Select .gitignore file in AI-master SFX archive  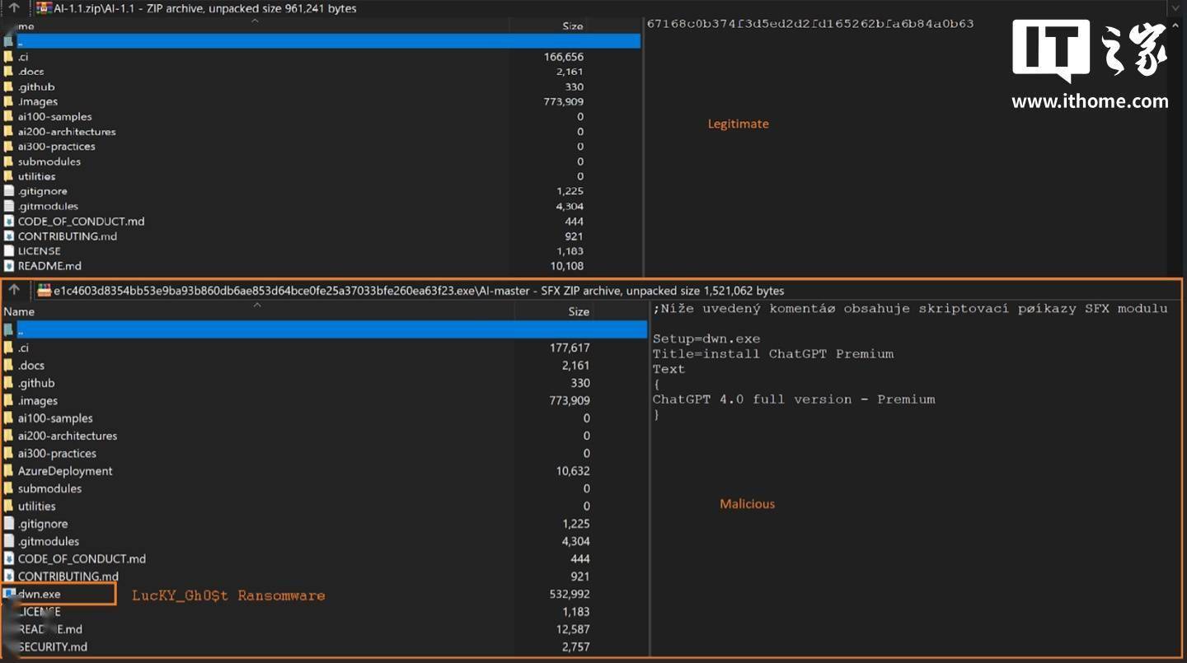point(43,524)
